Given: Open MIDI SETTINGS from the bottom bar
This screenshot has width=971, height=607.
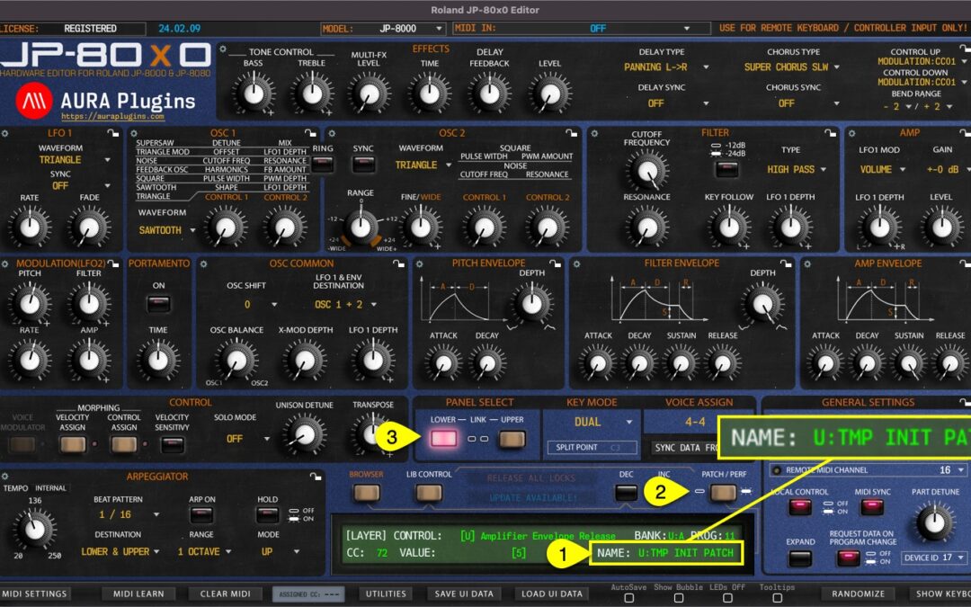Looking at the screenshot, I should tap(36, 594).
